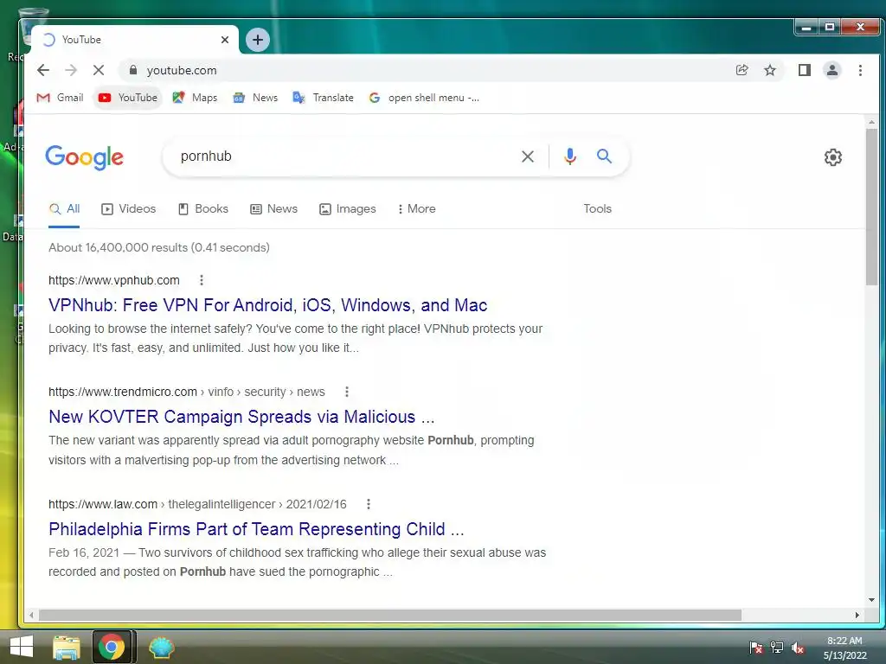Start voice search with microphone
This screenshot has height=664, width=886.
point(570,156)
